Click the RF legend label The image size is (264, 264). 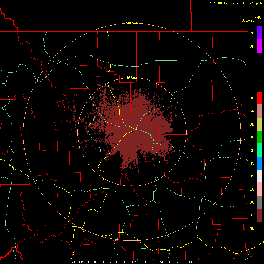[x=252, y=33]
